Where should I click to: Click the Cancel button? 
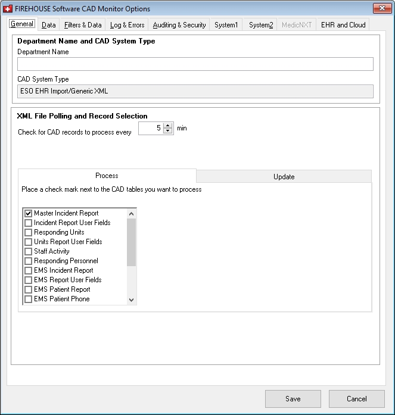(357, 399)
